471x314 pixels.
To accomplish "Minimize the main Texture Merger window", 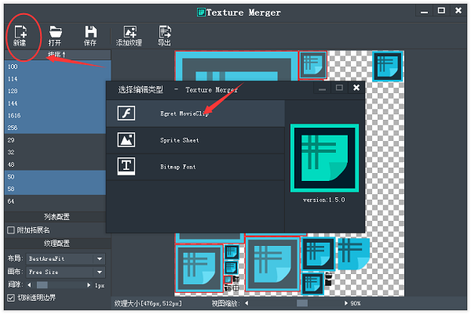I will click(x=424, y=12).
